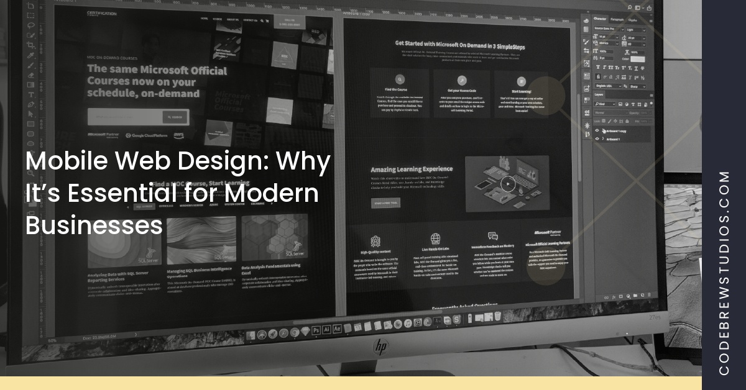Open the Normal blend mode dropdown
This screenshot has height=390, width=746.
point(608,112)
